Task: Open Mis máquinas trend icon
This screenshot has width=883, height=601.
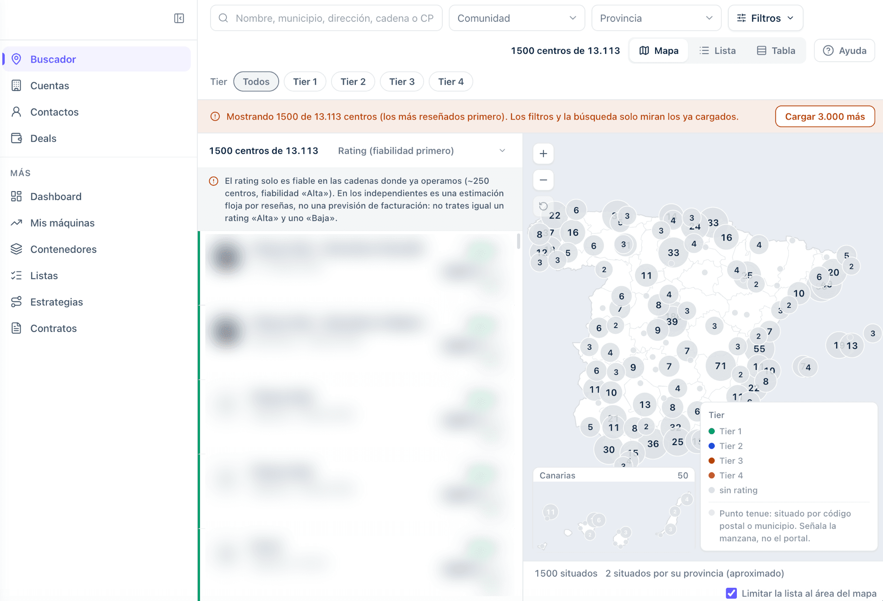Action: pyautogui.click(x=16, y=223)
